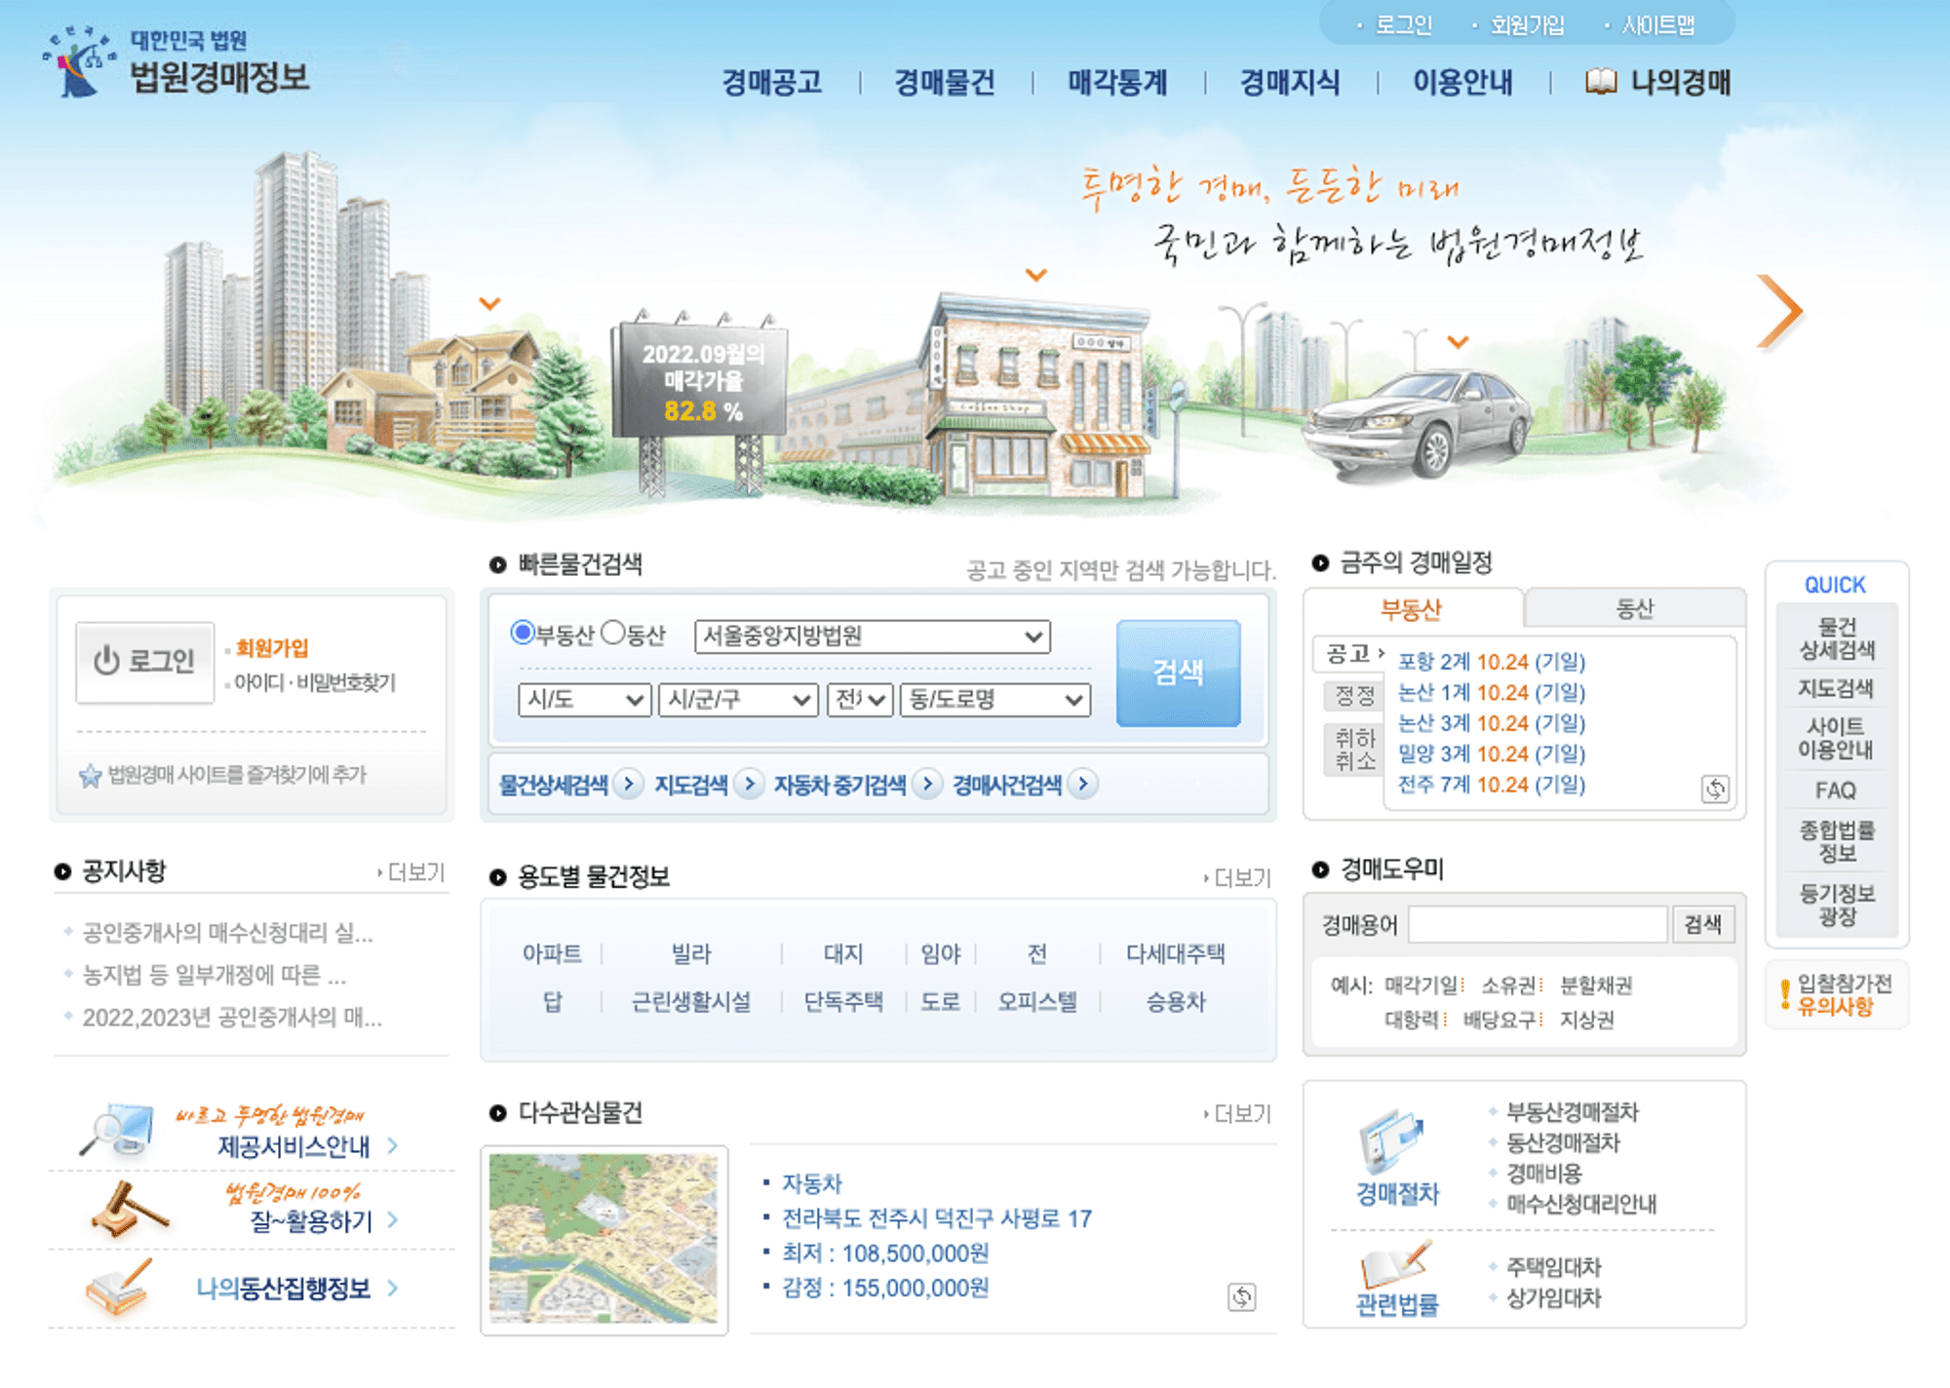Select the 정정 schedule filter
This screenshot has width=1950, height=1388.
[1353, 696]
